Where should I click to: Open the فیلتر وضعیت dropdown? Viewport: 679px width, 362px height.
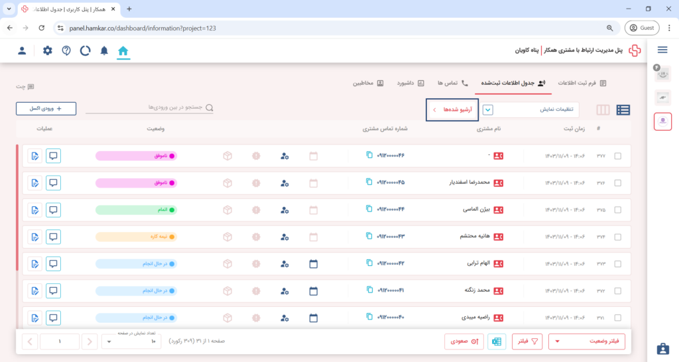(x=586, y=341)
